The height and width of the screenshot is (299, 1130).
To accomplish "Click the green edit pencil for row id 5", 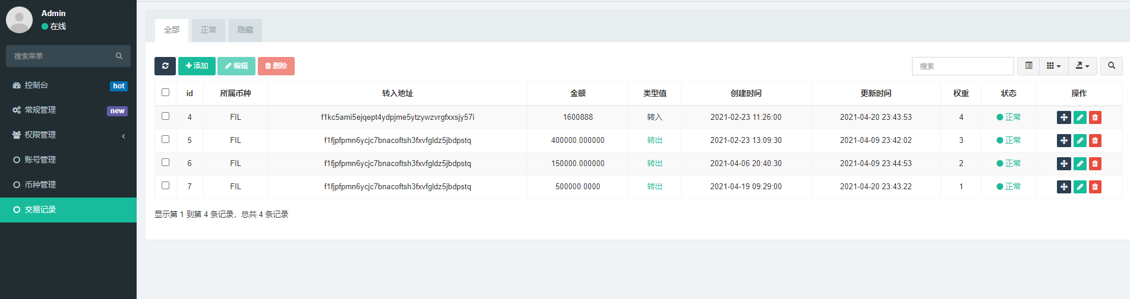I will click(1080, 141).
